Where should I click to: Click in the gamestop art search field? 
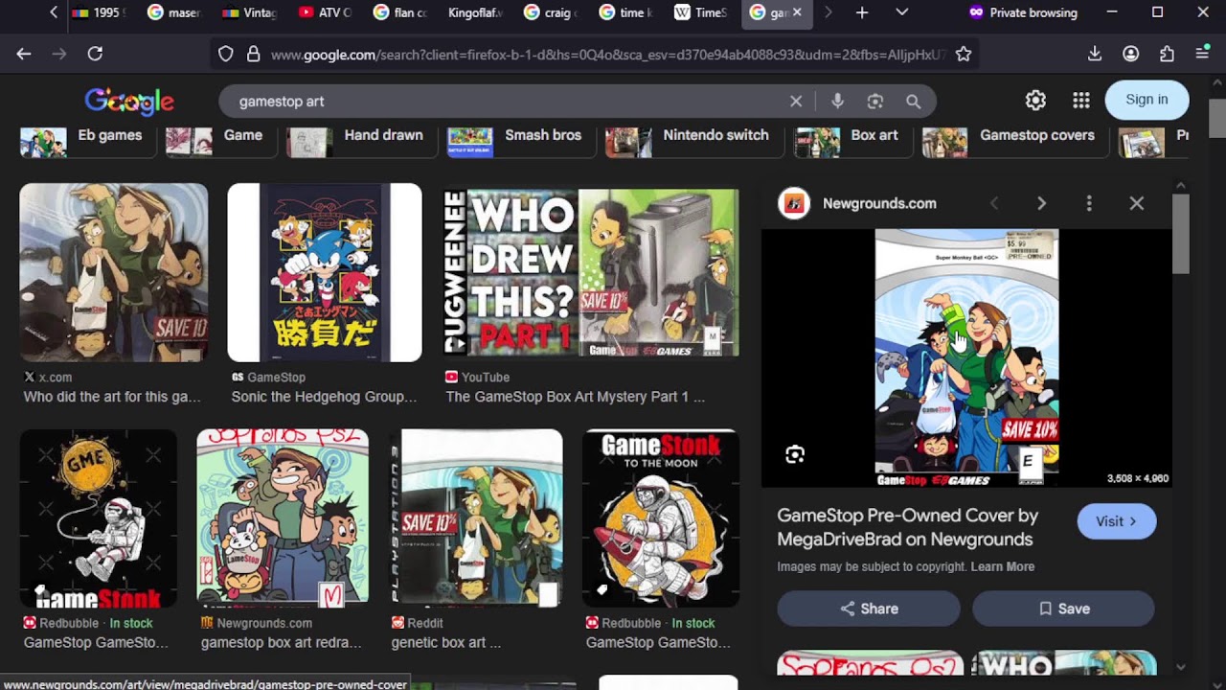point(508,101)
